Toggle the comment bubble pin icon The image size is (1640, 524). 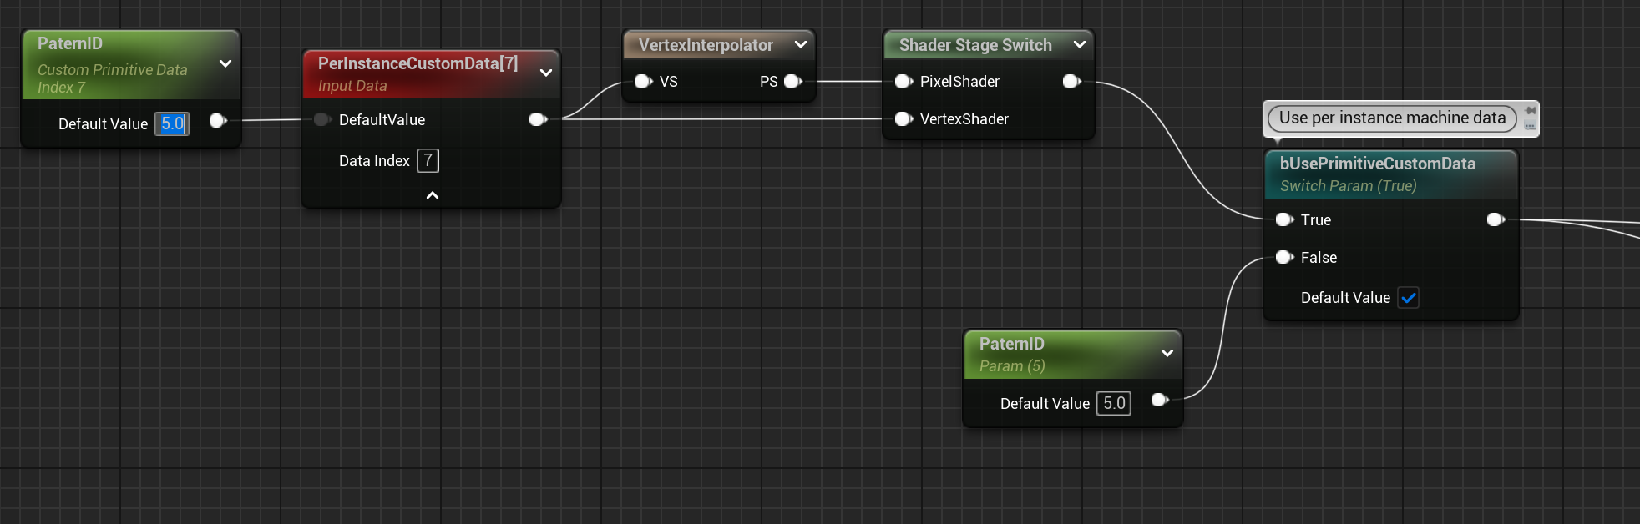(x=1530, y=110)
